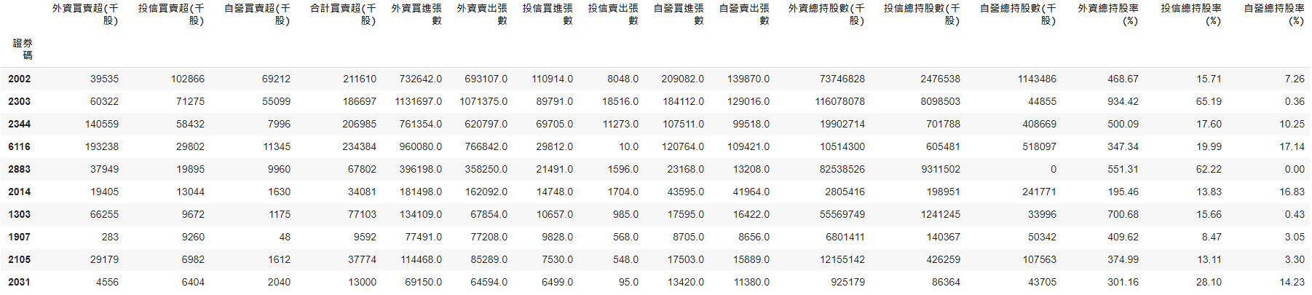Click the 外資買賣超(千股) column header
The height and width of the screenshot is (295, 1312).
pos(85,15)
